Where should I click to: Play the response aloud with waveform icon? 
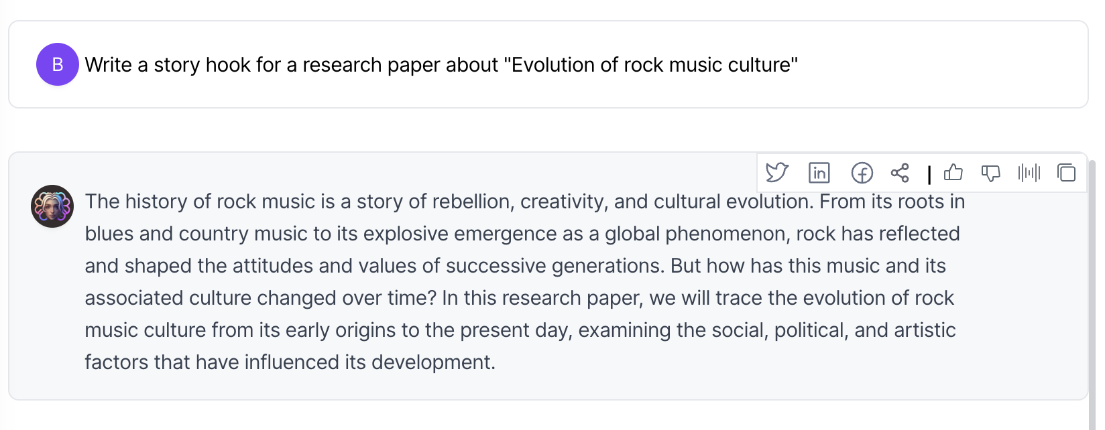(x=1029, y=173)
